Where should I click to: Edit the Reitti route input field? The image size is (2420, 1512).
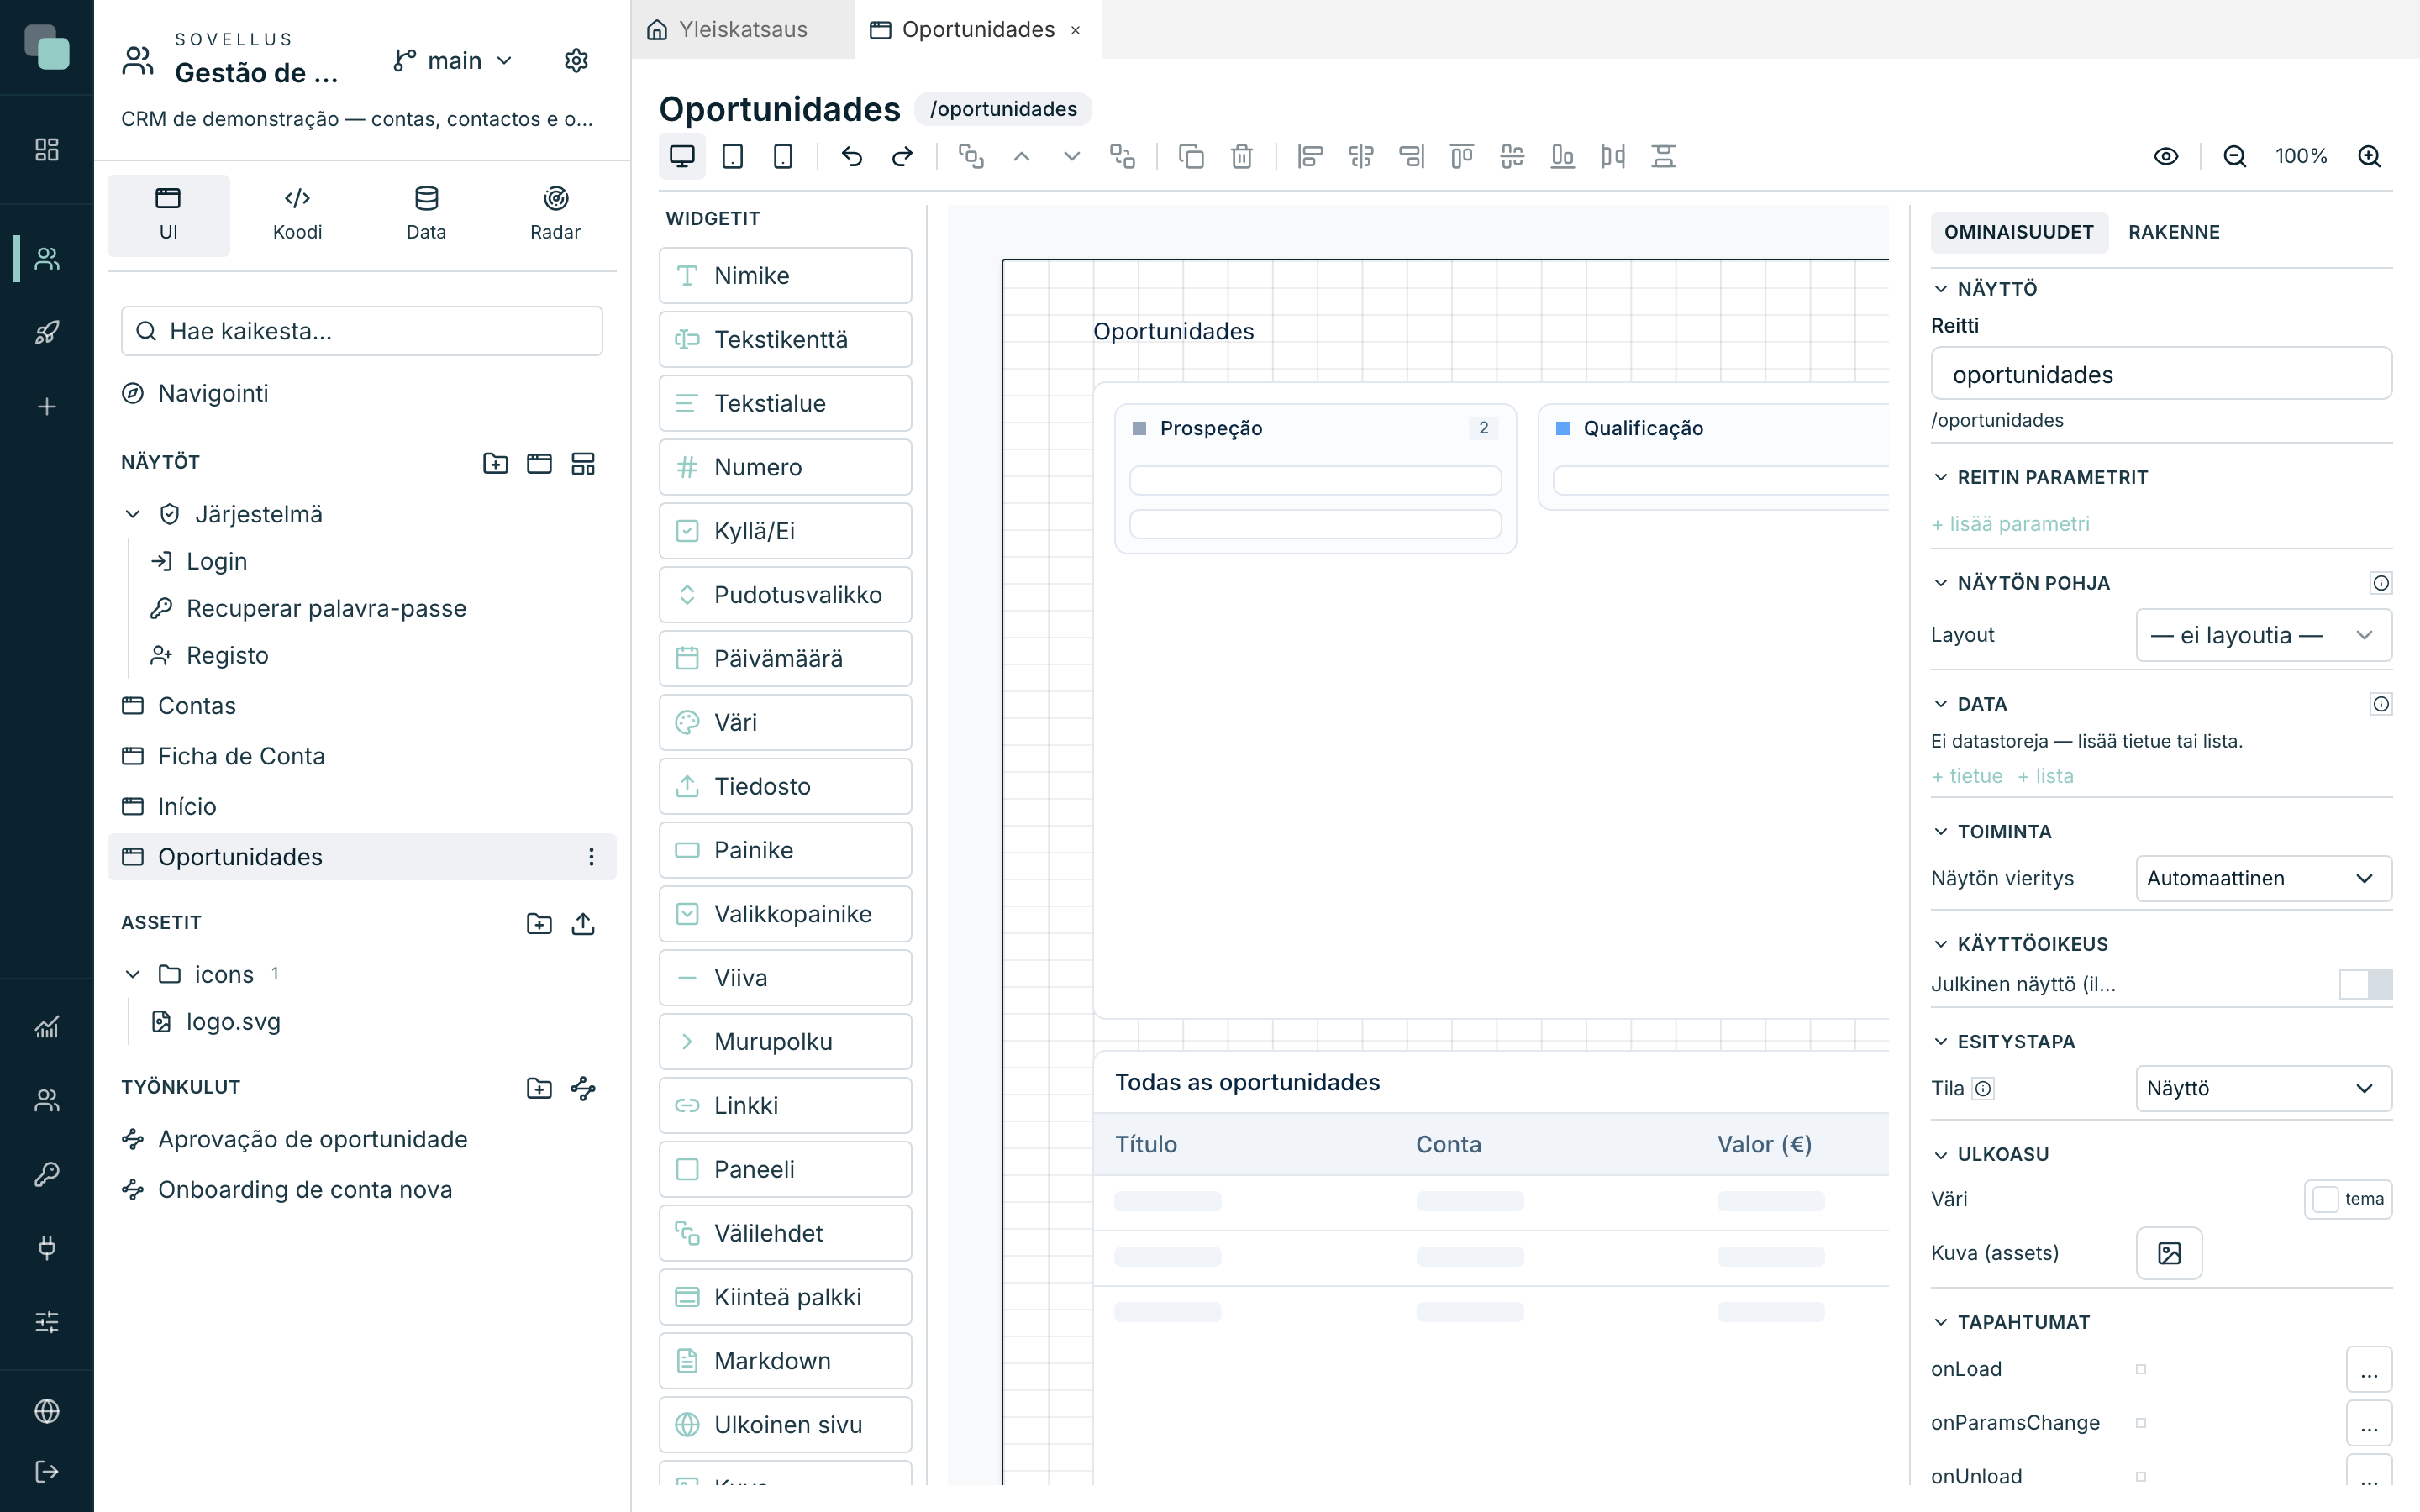(2161, 374)
